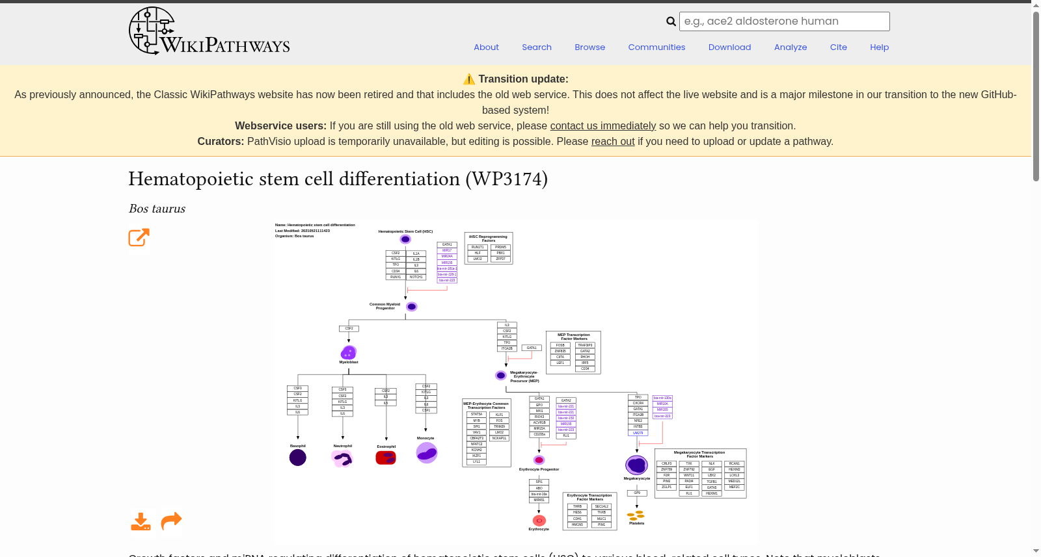Click the Megakaryocyte-Erythrocyte Precursor cell icon
This screenshot has height=557, width=1041.
click(x=500, y=376)
